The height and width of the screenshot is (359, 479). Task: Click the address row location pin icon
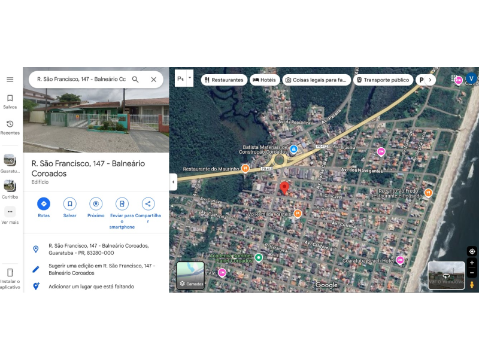tap(36, 249)
